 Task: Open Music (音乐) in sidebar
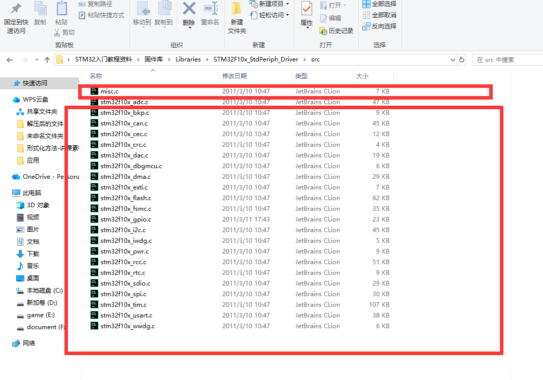pos(33,266)
